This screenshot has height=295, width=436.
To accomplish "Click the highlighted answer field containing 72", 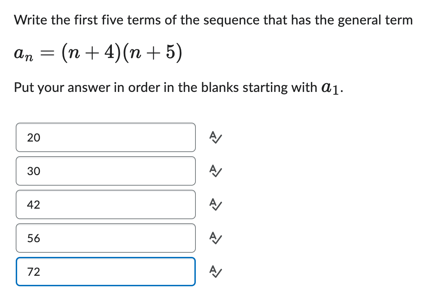I will 105,272.
